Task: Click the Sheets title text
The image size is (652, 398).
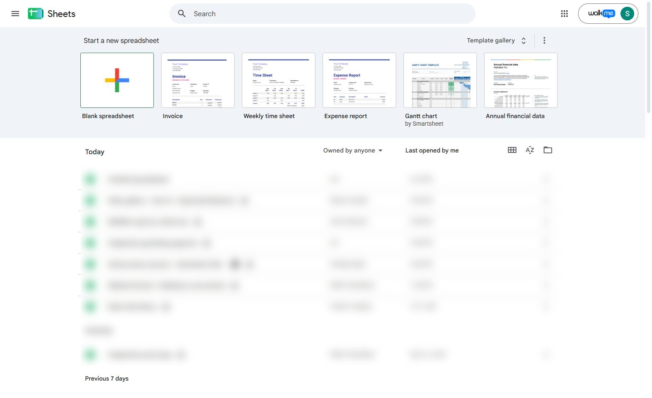Action: coord(62,14)
